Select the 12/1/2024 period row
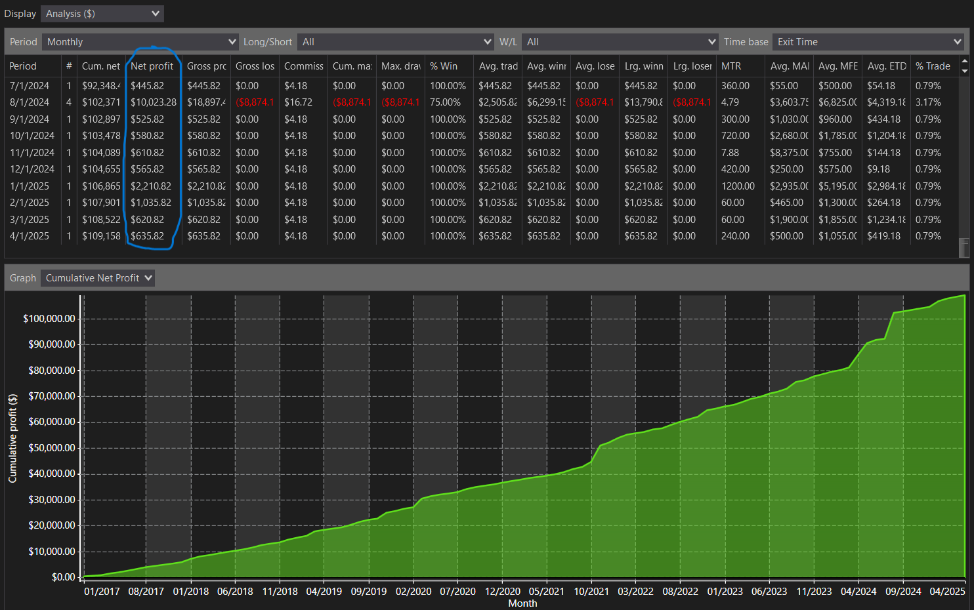The height and width of the screenshot is (610, 974). tap(482, 169)
